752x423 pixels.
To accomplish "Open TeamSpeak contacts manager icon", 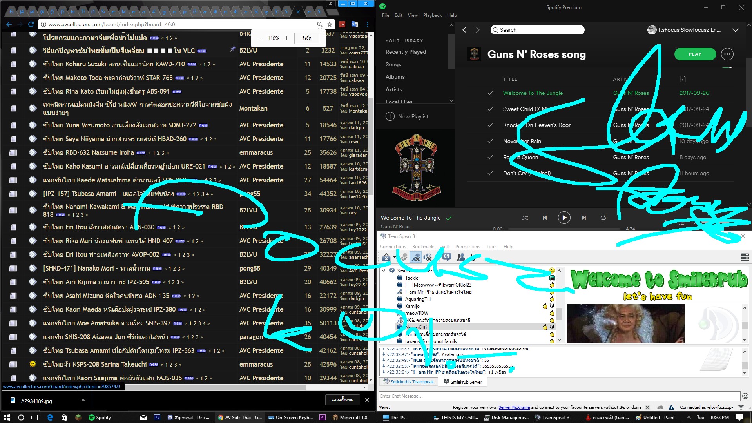I will tap(461, 257).
